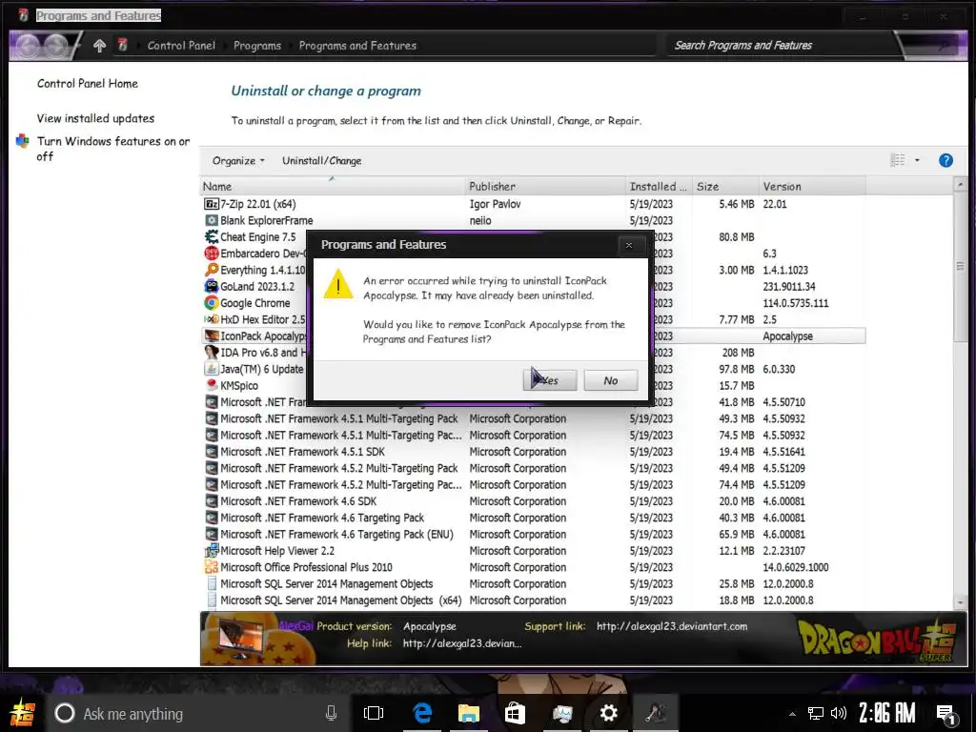This screenshot has height=732, width=976.
Task: Click the KMSpico red icon
Action: (x=212, y=385)
